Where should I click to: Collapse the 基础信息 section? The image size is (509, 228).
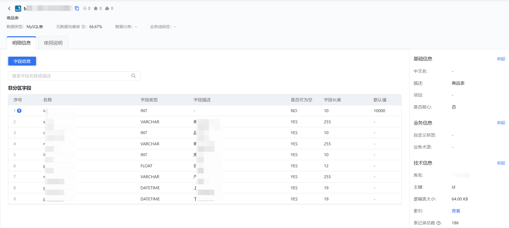(x=501, y=59)
